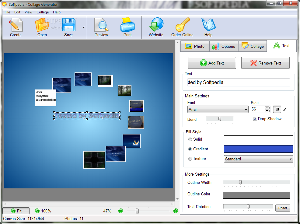Click the Reset rotation button

(x=283, y=208)
